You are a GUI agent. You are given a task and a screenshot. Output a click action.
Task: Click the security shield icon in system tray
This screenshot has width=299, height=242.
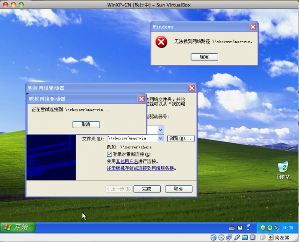click(263, 227)
